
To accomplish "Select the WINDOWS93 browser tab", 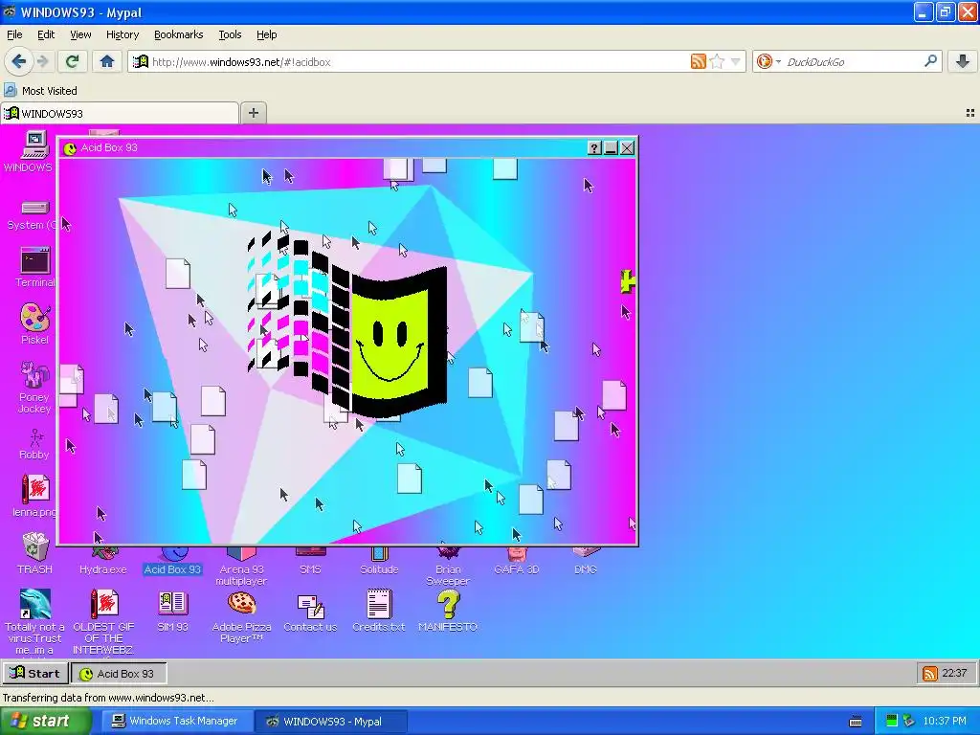I will pyautogui.click(x=120, y=113).
